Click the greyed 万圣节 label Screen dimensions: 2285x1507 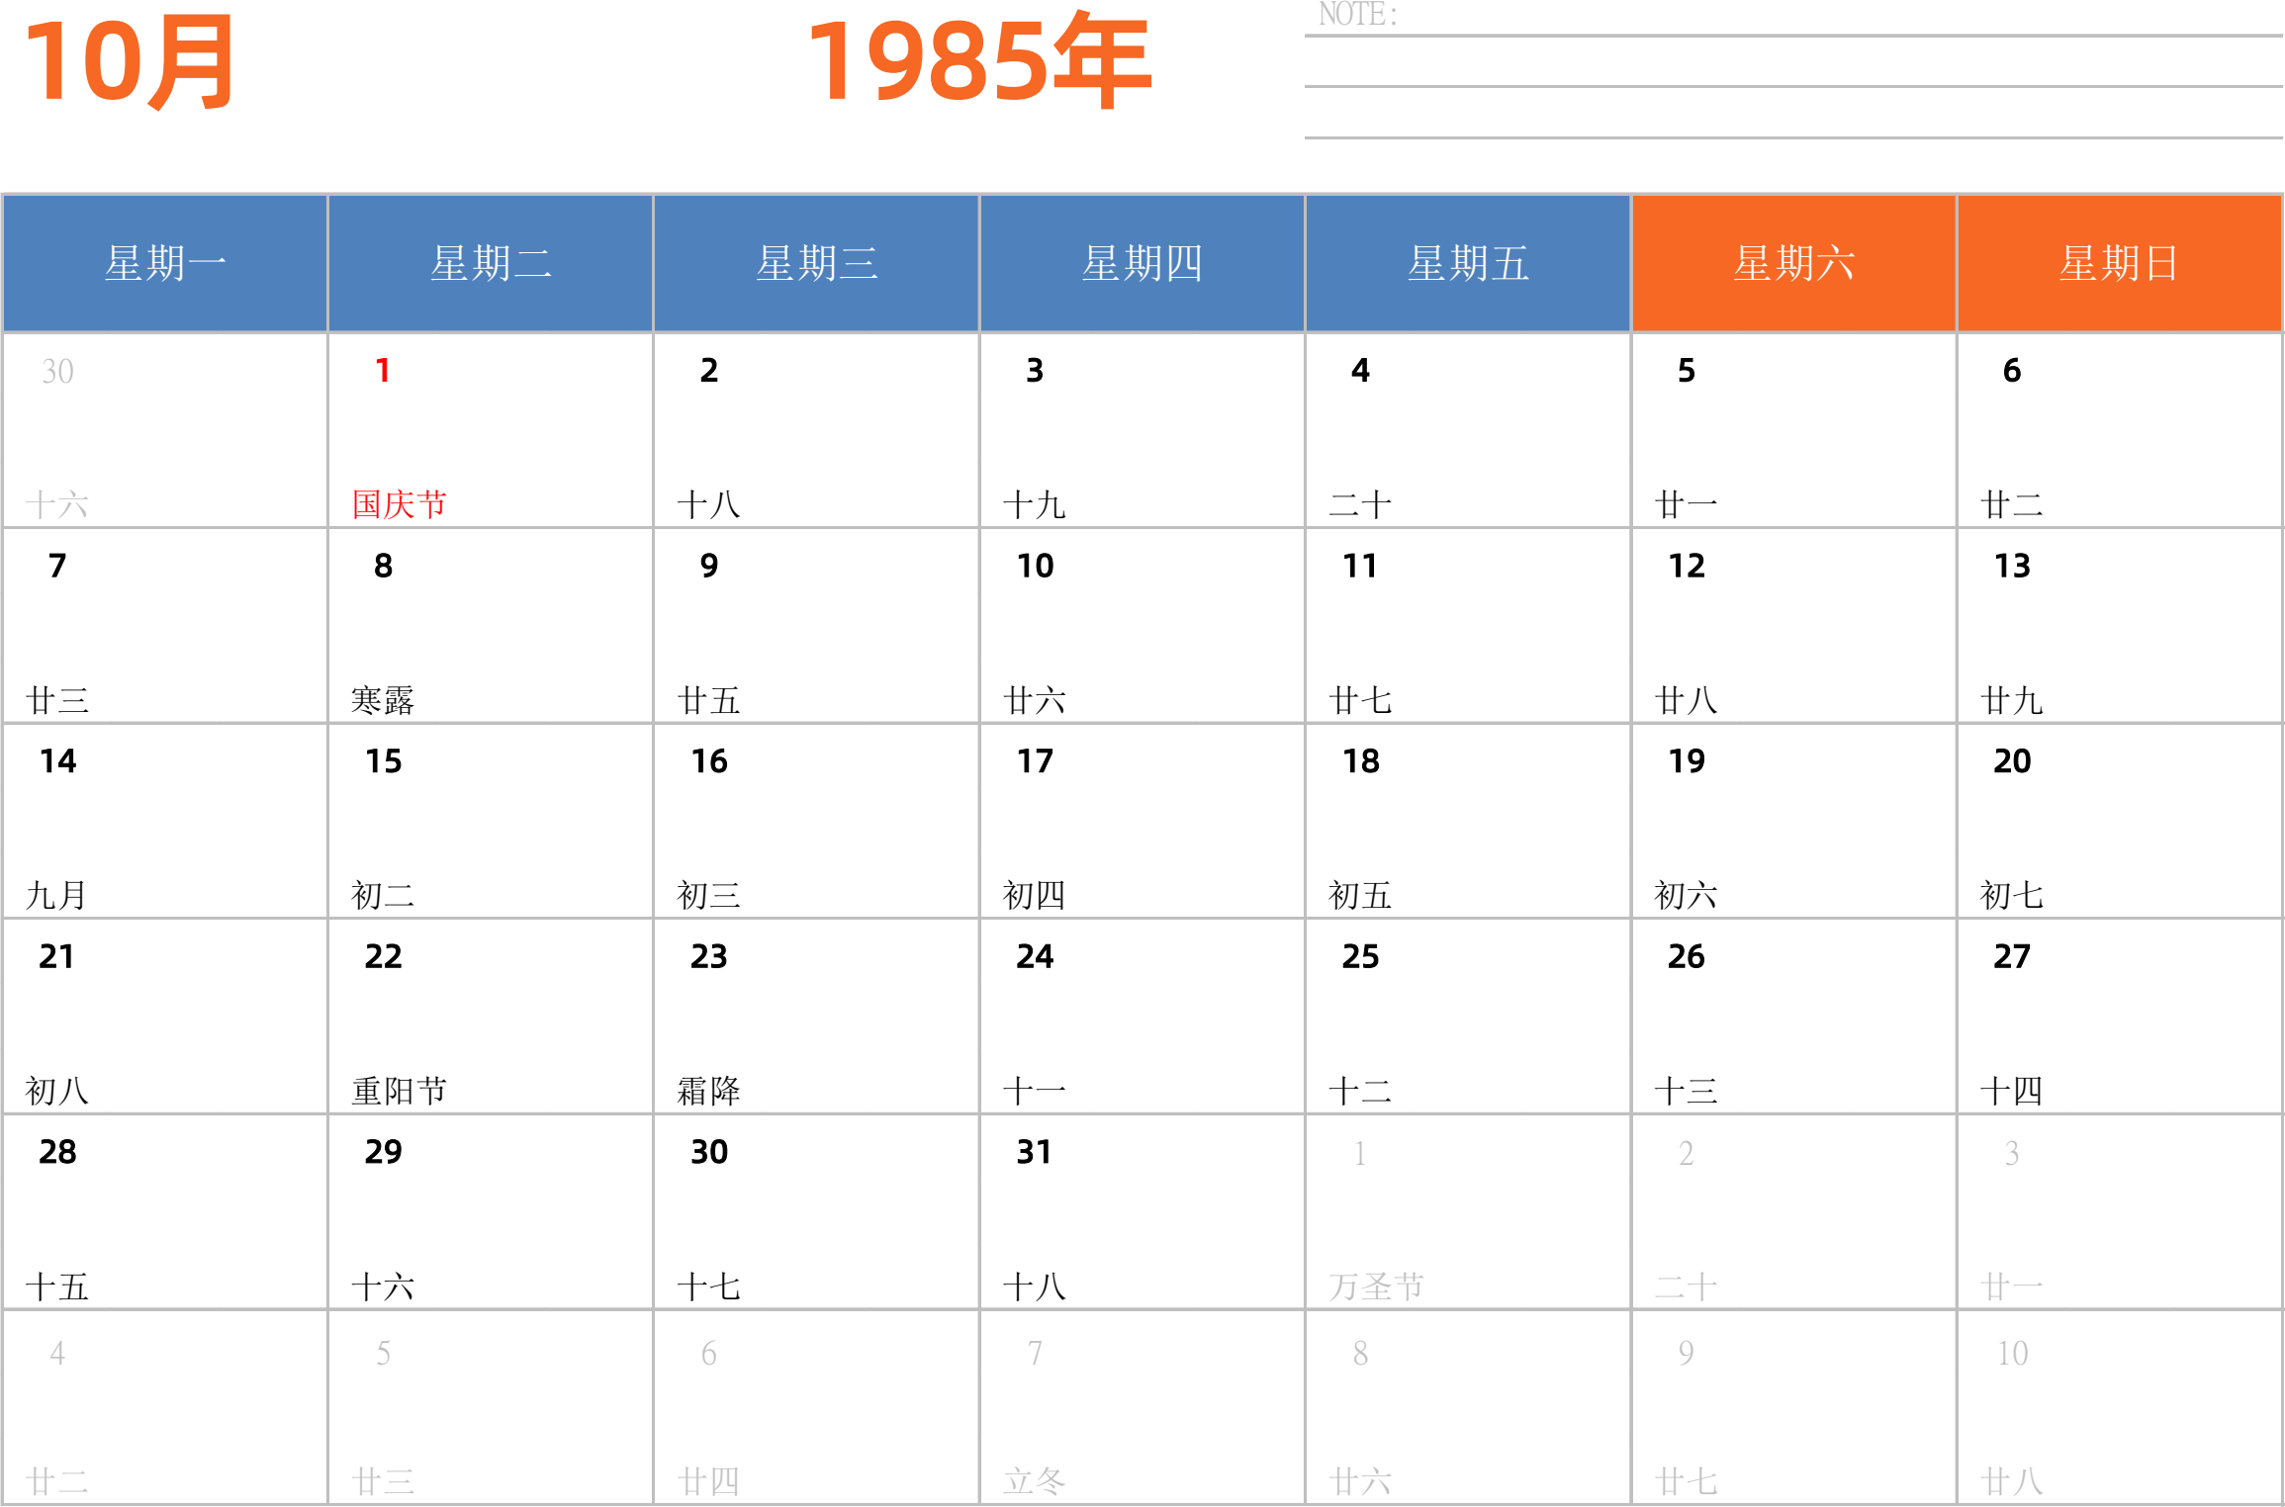1377,1286
